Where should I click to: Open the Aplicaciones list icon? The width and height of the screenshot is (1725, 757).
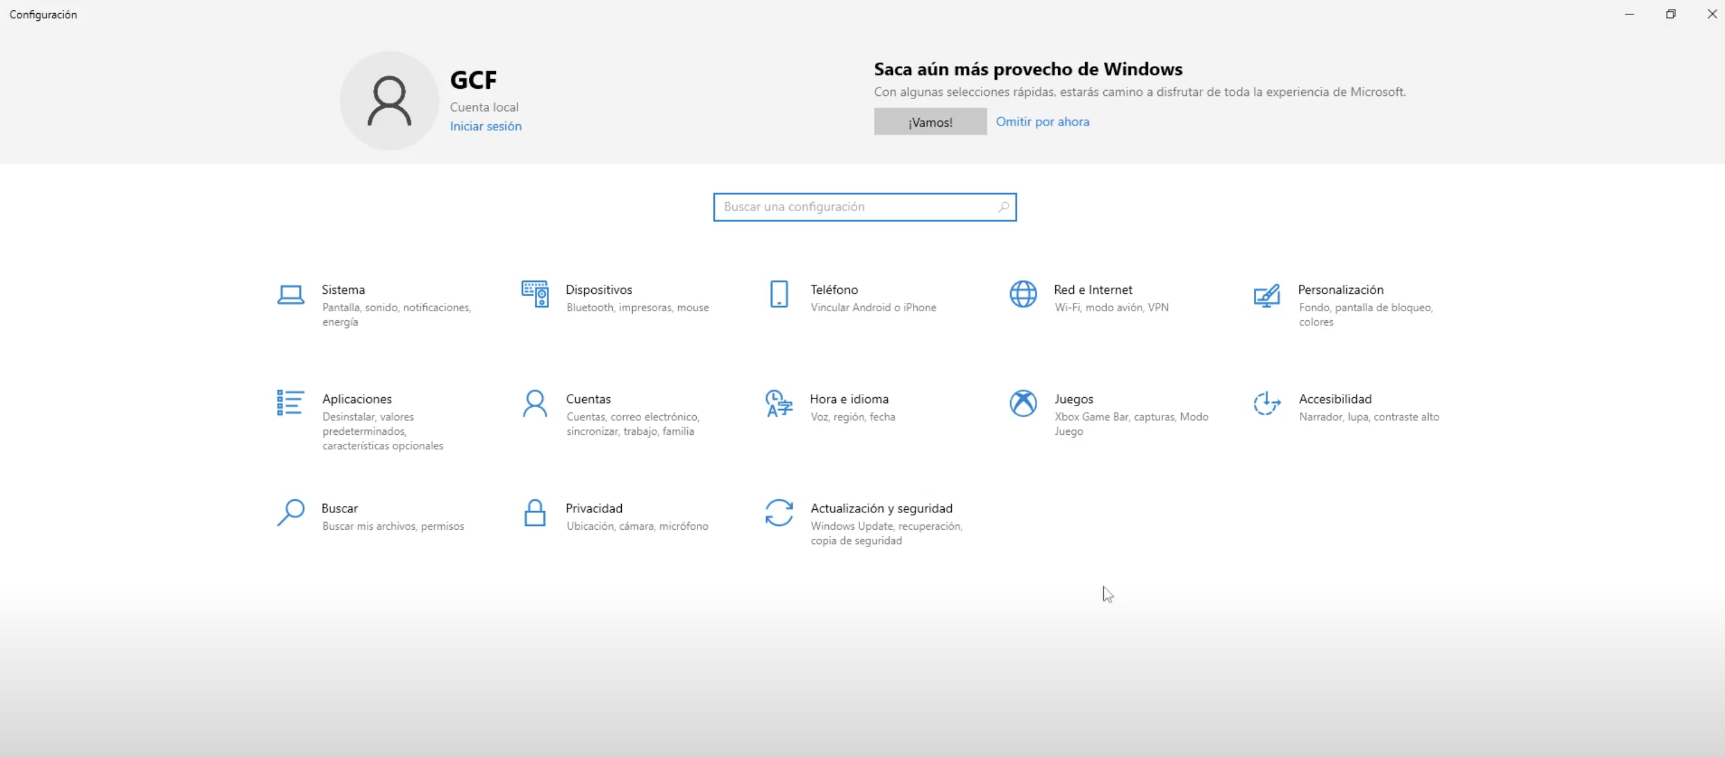pos(291,403)
